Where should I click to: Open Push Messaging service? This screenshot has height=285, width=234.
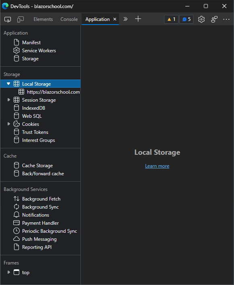pos(39,239)
